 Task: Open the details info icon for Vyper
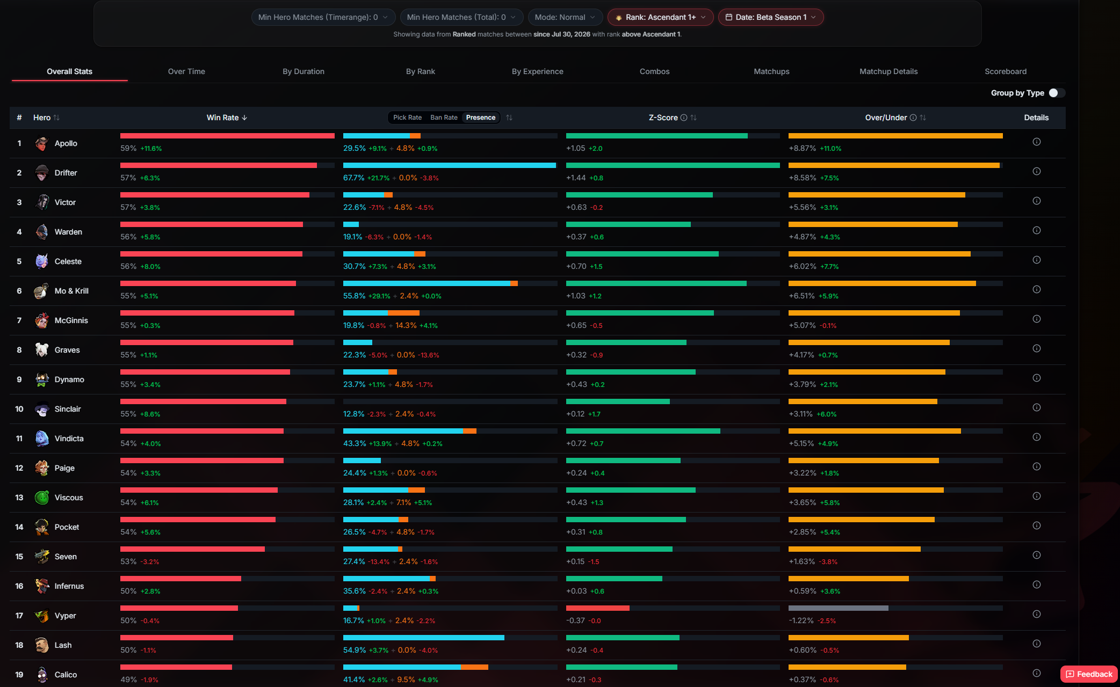point(1036,615)
